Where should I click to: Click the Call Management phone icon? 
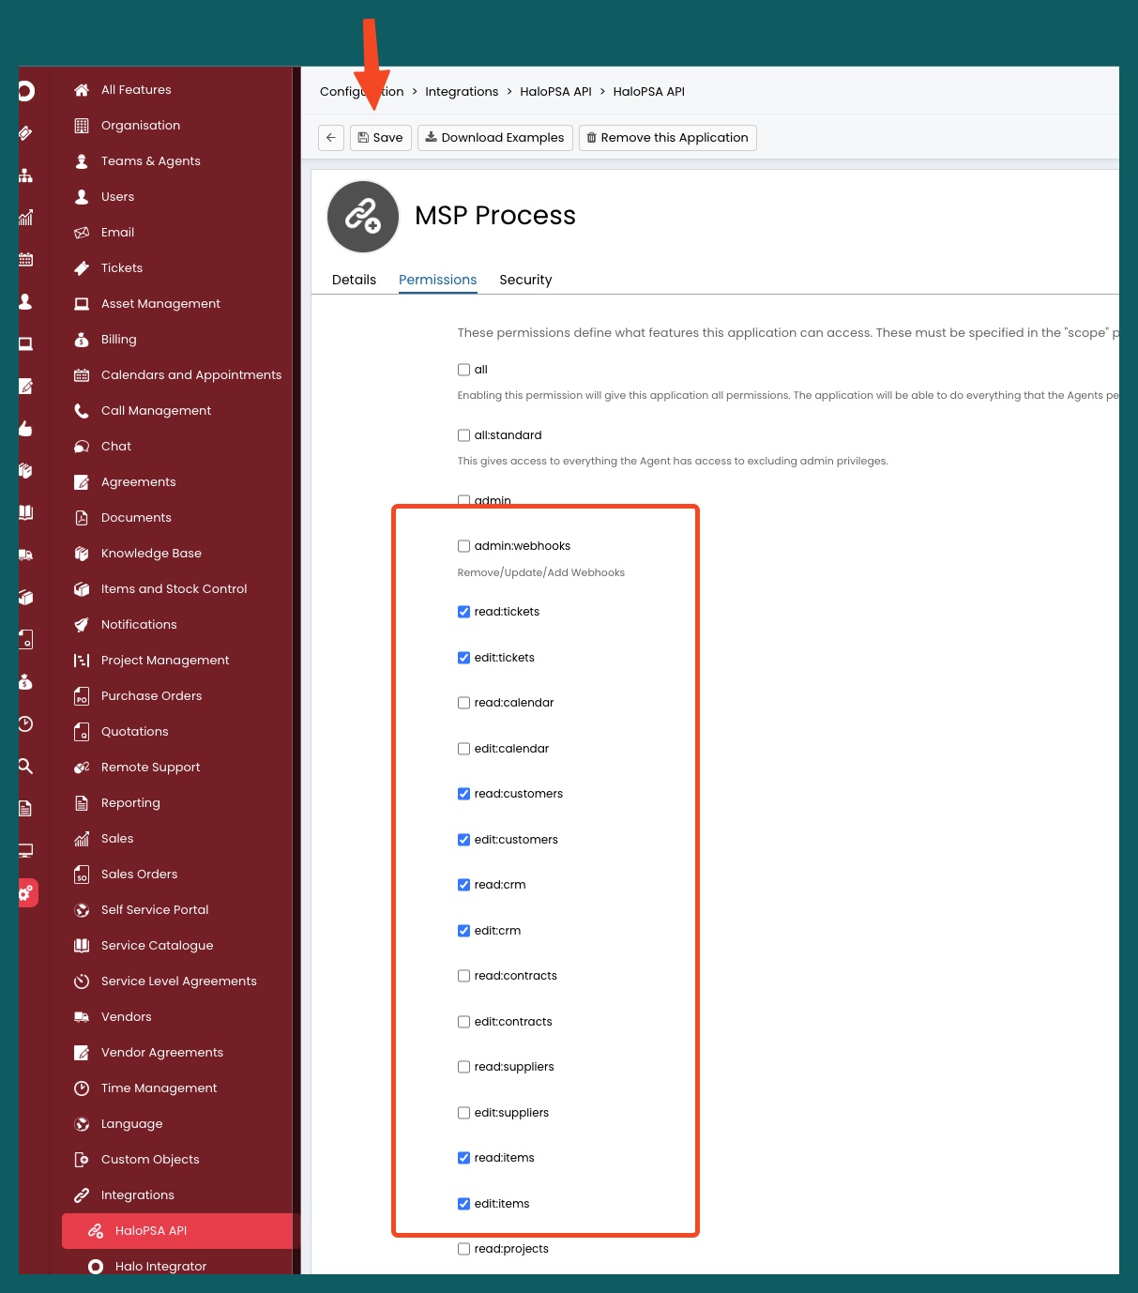[82, 411]
